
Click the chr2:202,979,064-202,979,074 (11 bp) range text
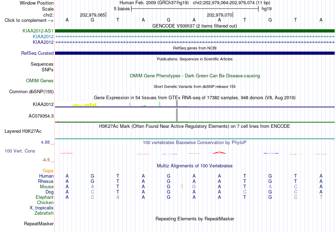[231, 3]
